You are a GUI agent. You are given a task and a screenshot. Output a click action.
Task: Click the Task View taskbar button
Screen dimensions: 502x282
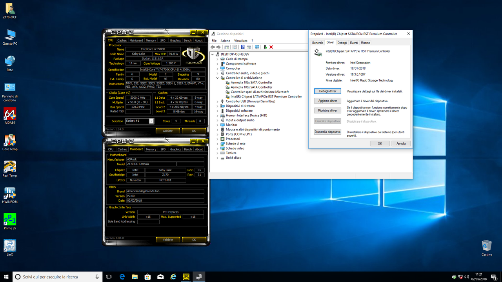click(x=109, y=277)
